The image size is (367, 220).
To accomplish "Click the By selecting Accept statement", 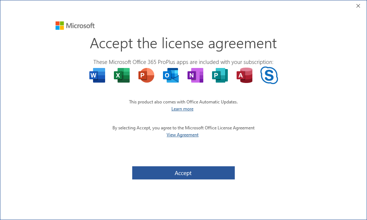I will click(x=183, y=128).
